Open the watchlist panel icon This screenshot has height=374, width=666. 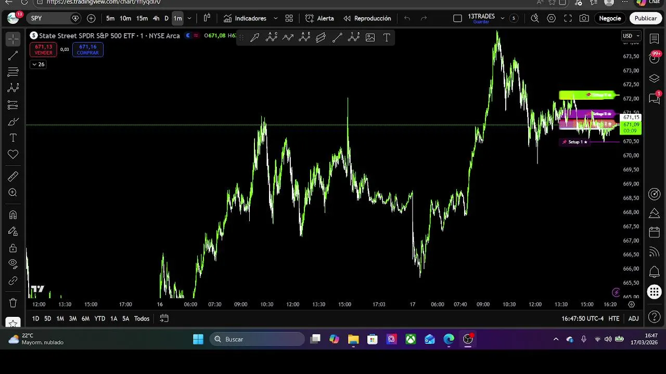pos(655,39)
